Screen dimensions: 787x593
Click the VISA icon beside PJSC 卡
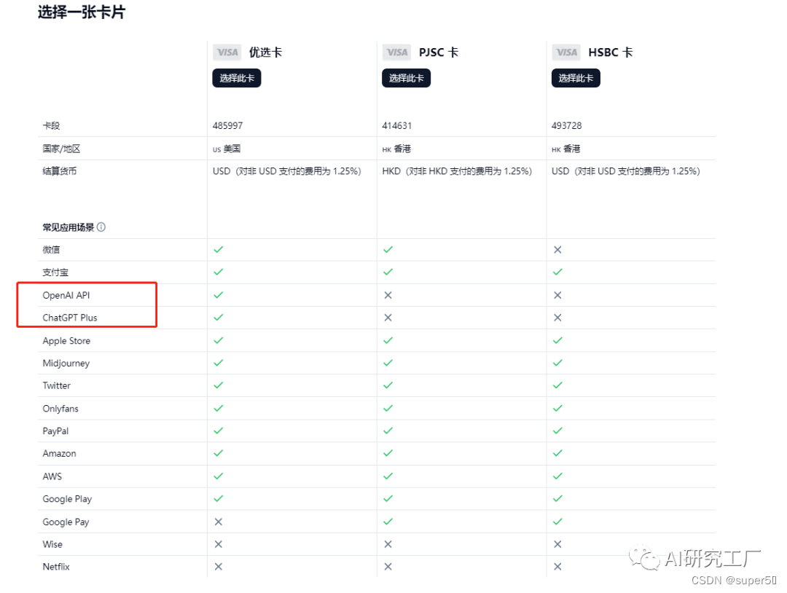click(396, 52)
